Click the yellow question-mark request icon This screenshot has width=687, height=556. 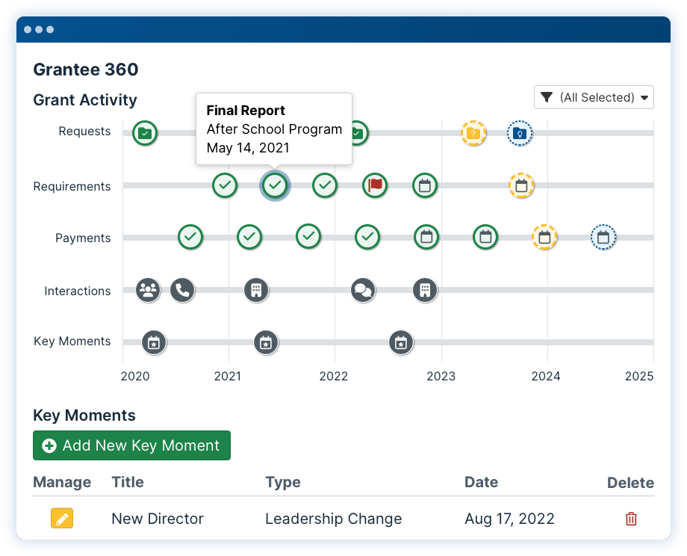(x=473, y=133)
